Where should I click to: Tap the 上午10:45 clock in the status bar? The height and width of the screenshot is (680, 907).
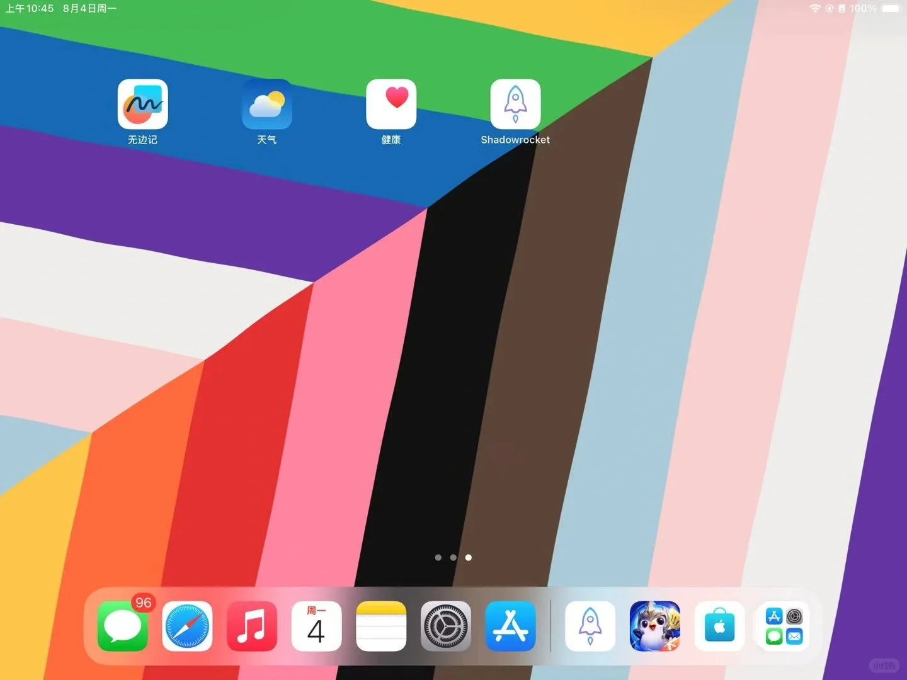pyautogui.click(x=30, y=9)
